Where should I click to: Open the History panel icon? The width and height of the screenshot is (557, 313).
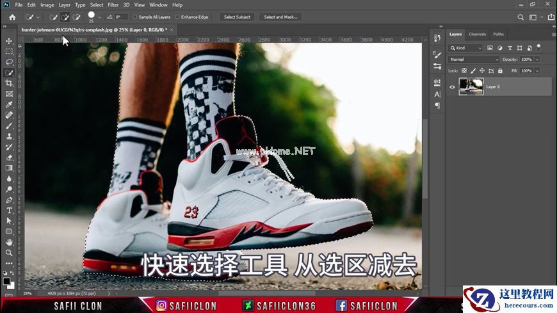click(437, 38)
